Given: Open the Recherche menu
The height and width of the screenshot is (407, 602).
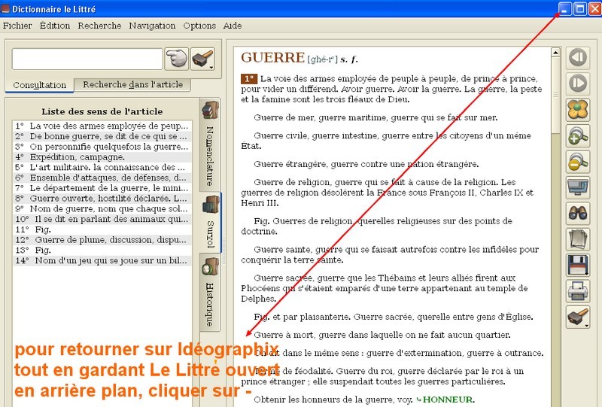Looking at the screenshot, I should click(x=99, y=26).
